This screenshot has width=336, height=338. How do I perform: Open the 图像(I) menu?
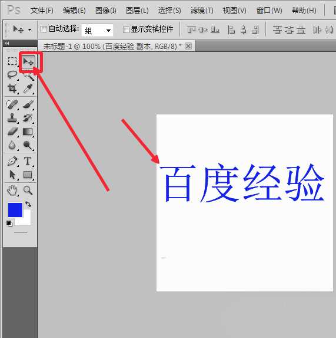[105, 11]
